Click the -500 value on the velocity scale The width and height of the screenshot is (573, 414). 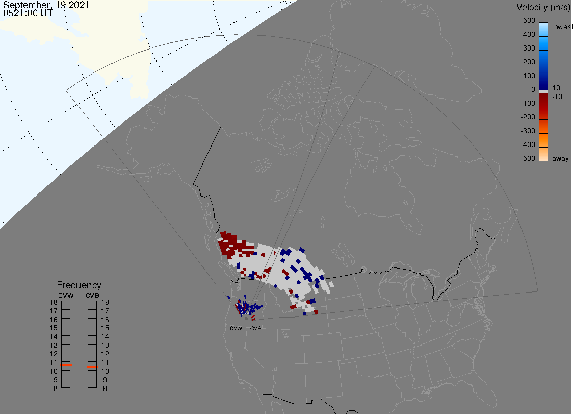[x=528, y=158]
